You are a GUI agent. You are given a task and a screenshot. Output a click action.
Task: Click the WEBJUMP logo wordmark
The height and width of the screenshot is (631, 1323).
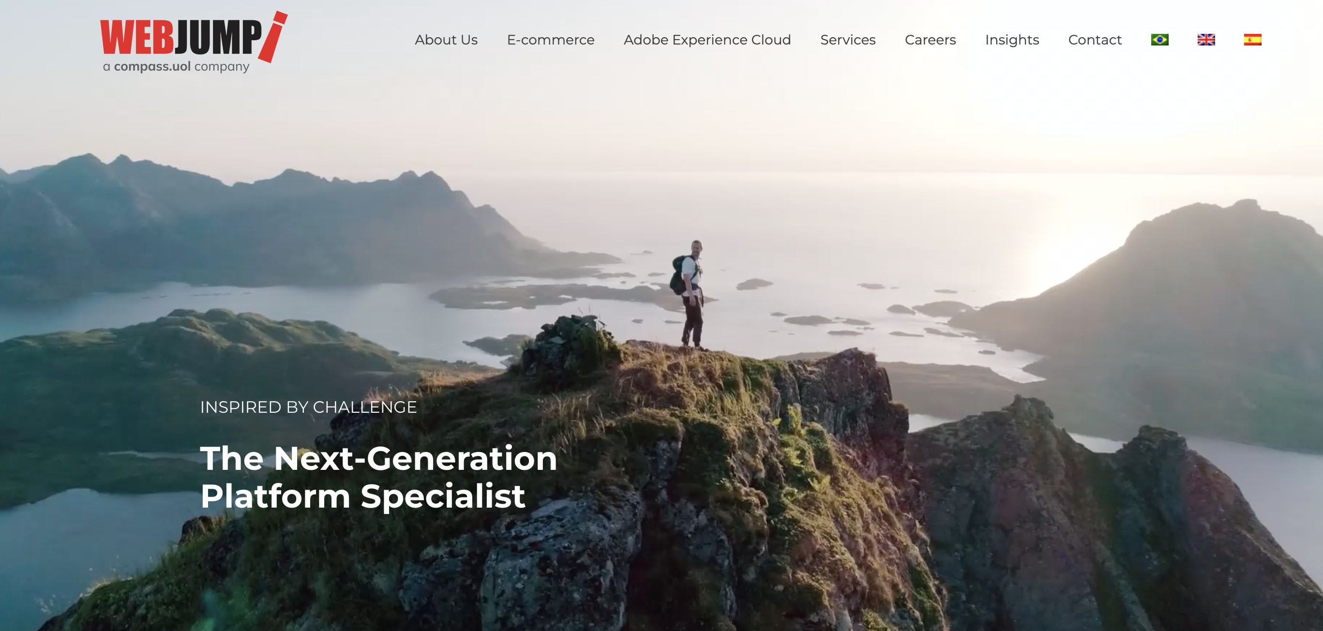coord(181,37)
